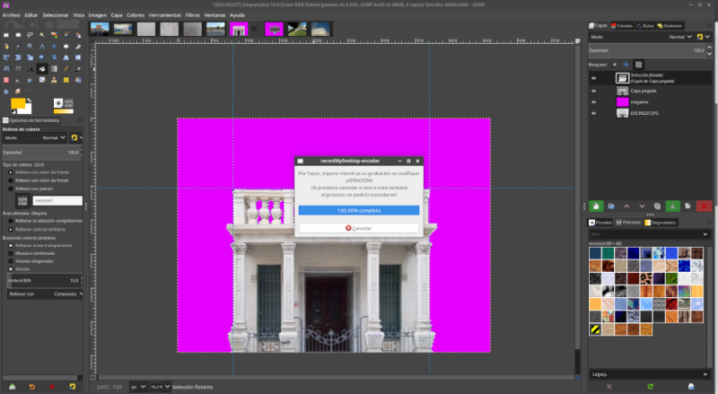Toggle the Alisado checkbox

tap(11, 268)
